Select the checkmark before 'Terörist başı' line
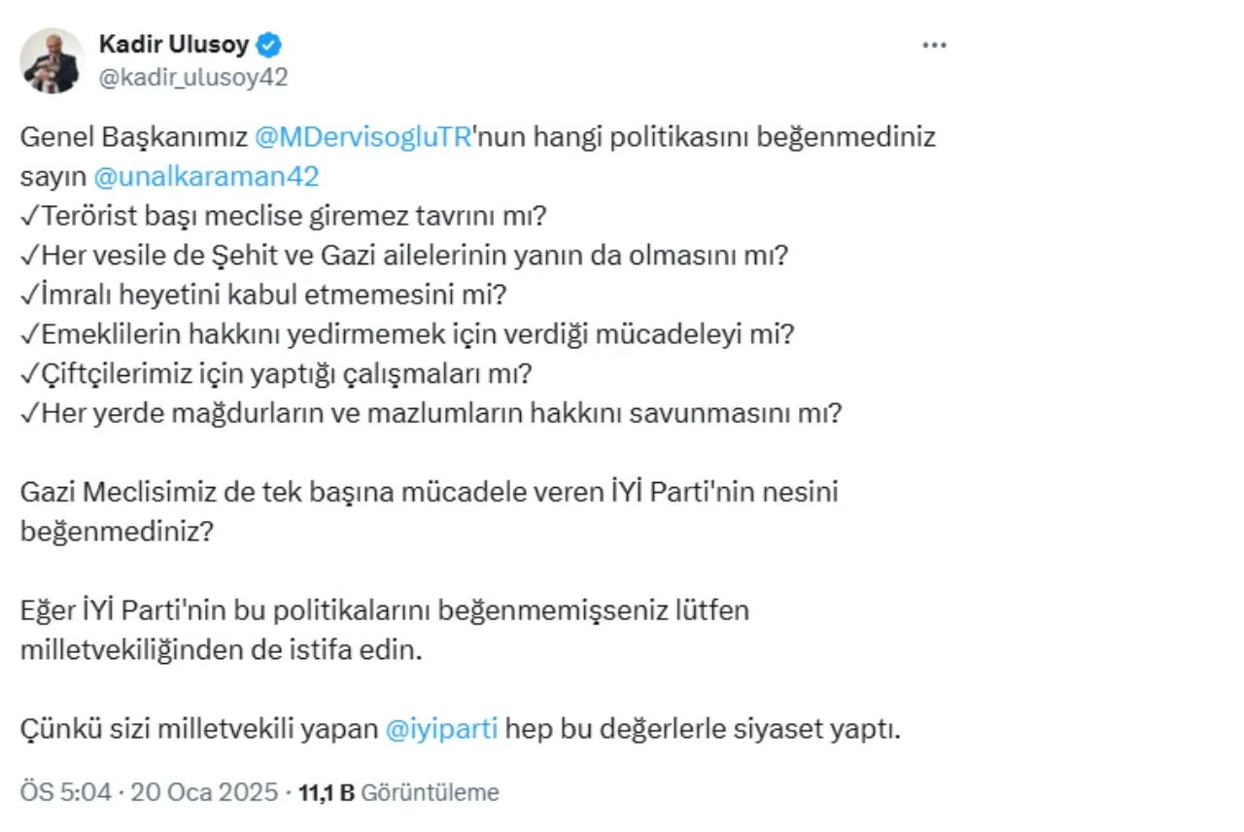 (29, 216)
